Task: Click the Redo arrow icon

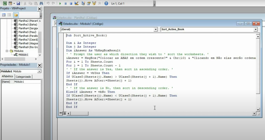Action: 53,3
